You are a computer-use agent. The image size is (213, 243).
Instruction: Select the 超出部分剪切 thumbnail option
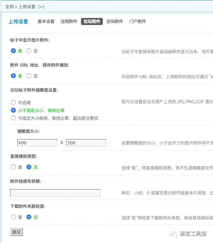point(14,118)
